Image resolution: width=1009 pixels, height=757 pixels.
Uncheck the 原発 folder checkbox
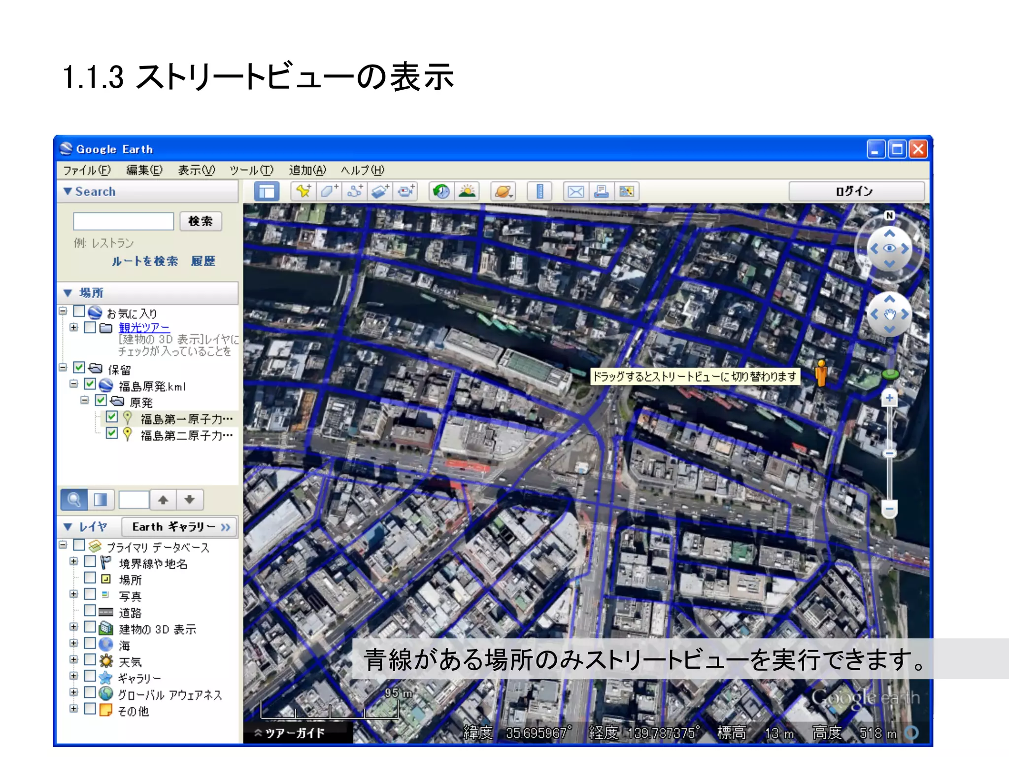click(x=101, y=400)
